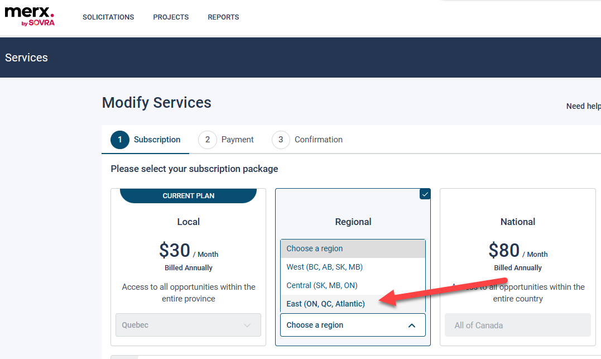
Task: Select the Local current plan card
Action: coord(188,267)
